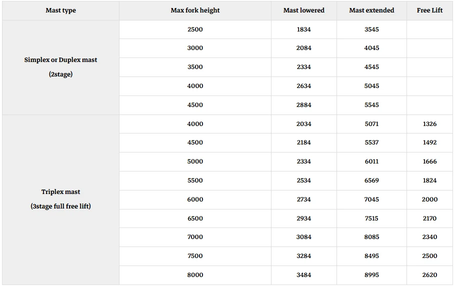Select the 2620 free lift cell
Image resolution: width=455 pixels, height=286 pixels.
(x=429, y=275)
